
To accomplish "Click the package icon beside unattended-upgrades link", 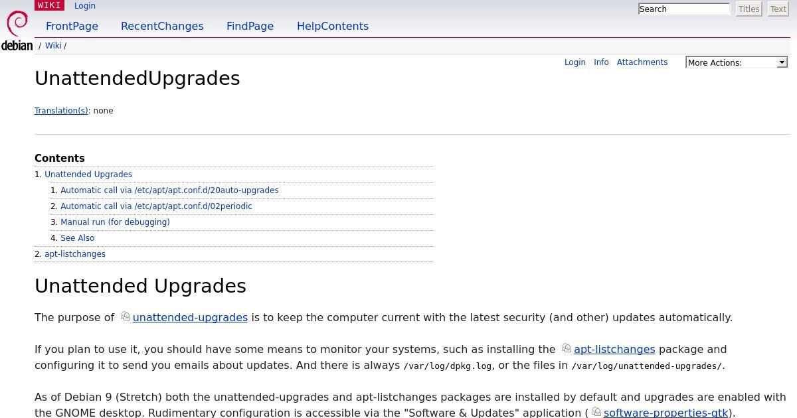I will click(126, 316).
